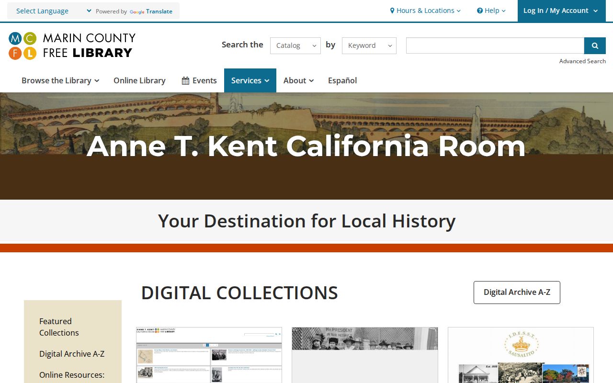The image size is (613, 383).
Task: Click the Google Translate link
Action: [151, 11]
